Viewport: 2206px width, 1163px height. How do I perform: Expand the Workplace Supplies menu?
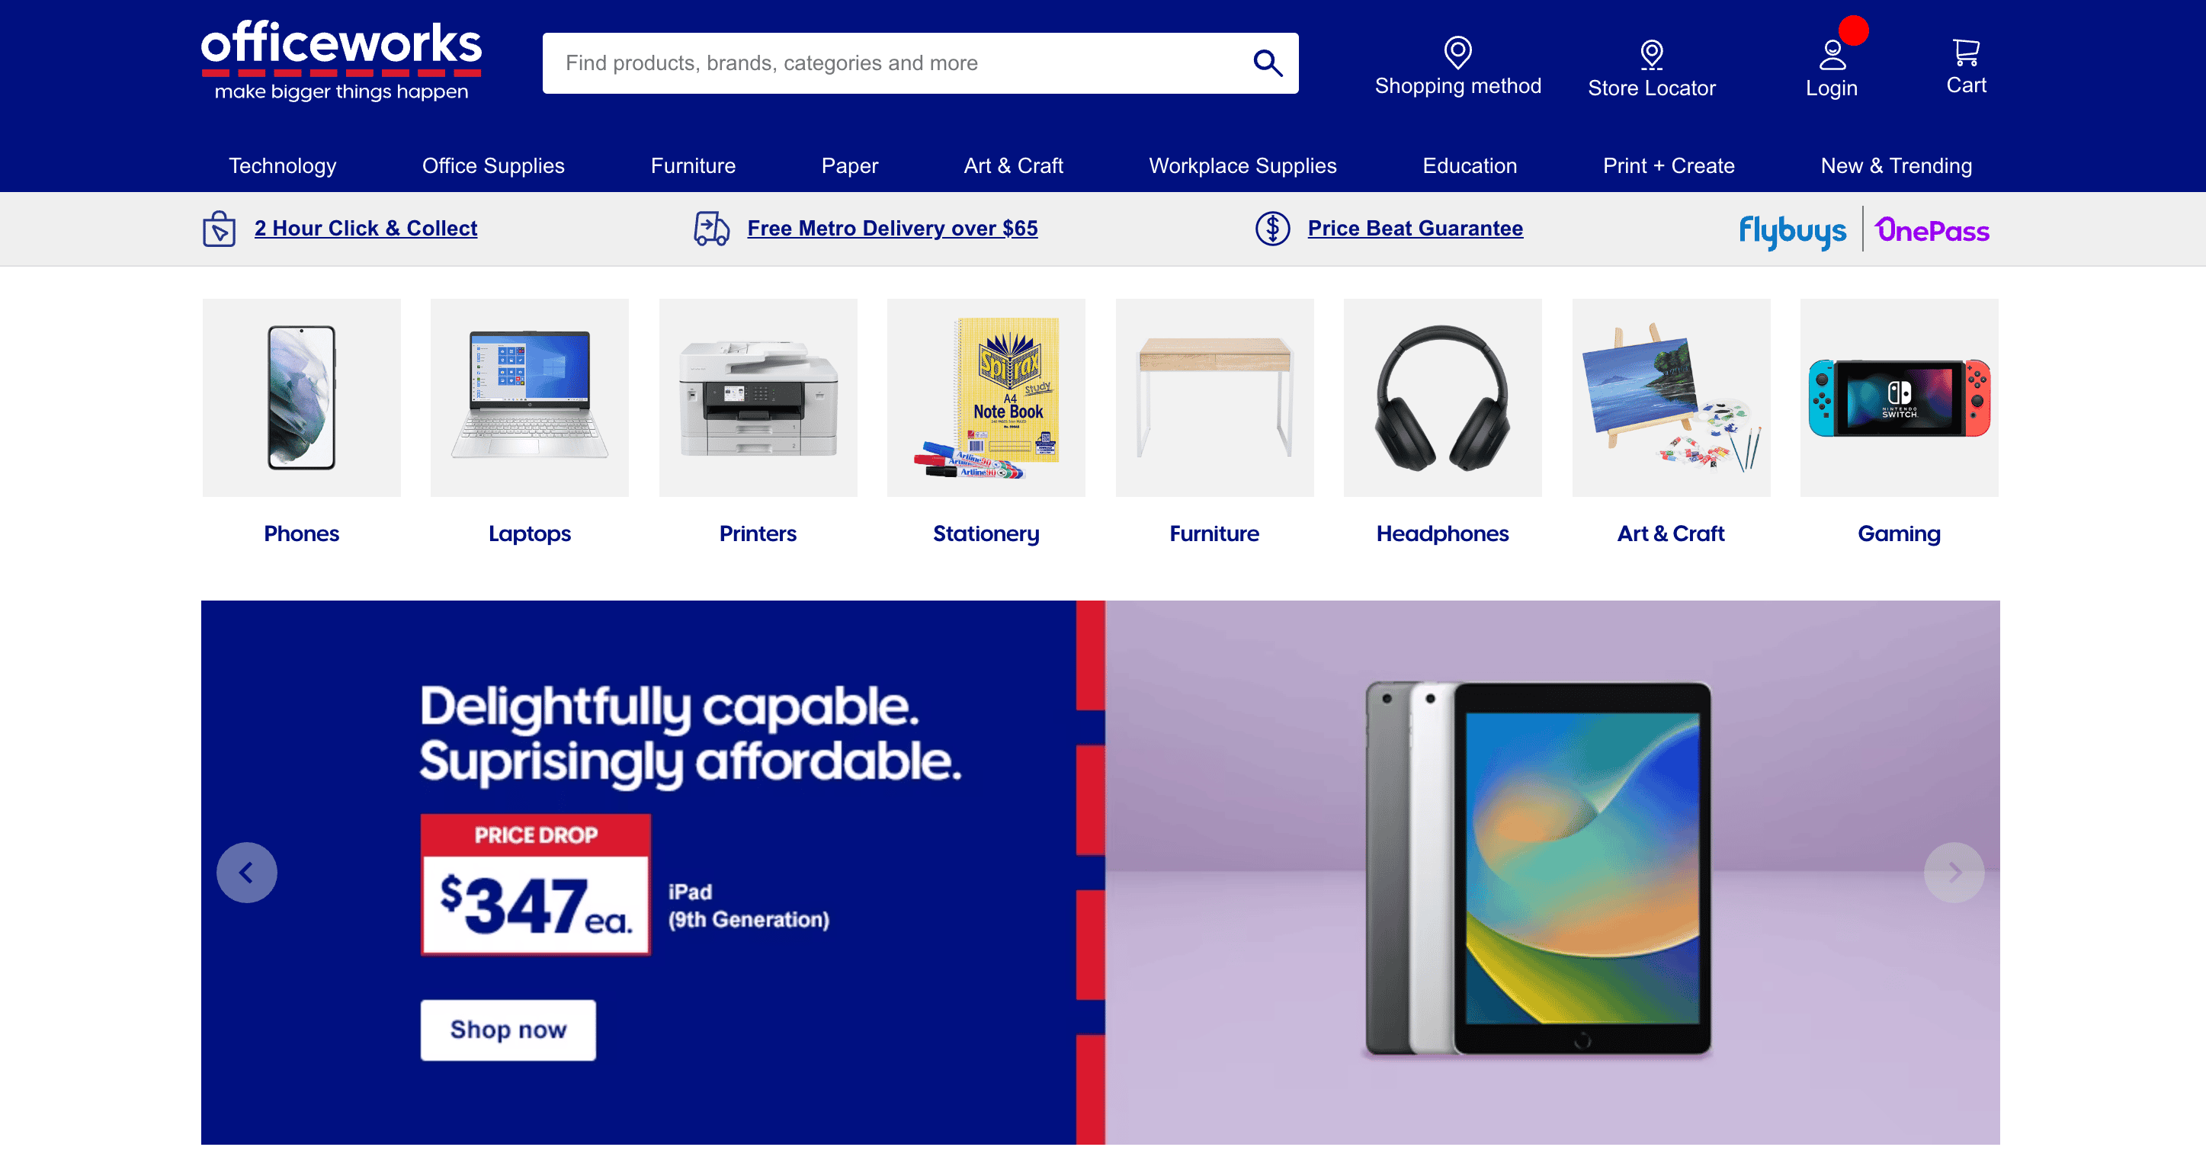click(x=1242, y=165)
